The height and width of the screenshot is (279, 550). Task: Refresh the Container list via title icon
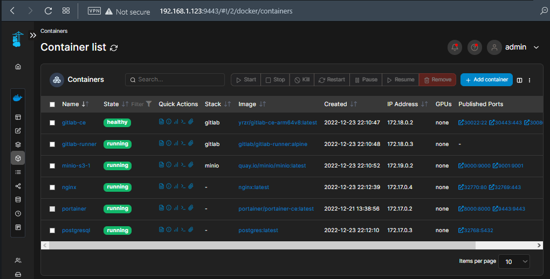[x=114, y=48]
